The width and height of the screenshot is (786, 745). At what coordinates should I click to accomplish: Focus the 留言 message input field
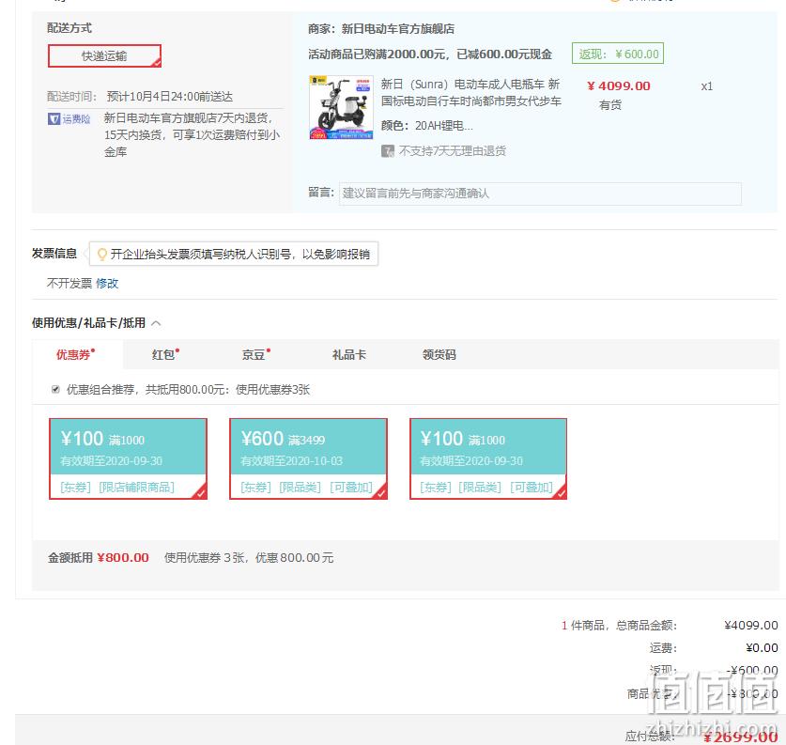click(540, 194)
